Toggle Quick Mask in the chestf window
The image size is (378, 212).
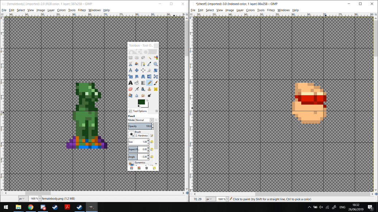[191, 194]
